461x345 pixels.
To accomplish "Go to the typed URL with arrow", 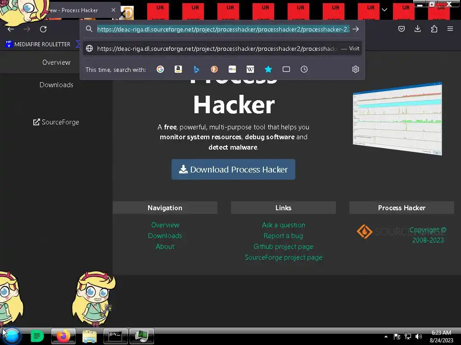I will point(356,29).
